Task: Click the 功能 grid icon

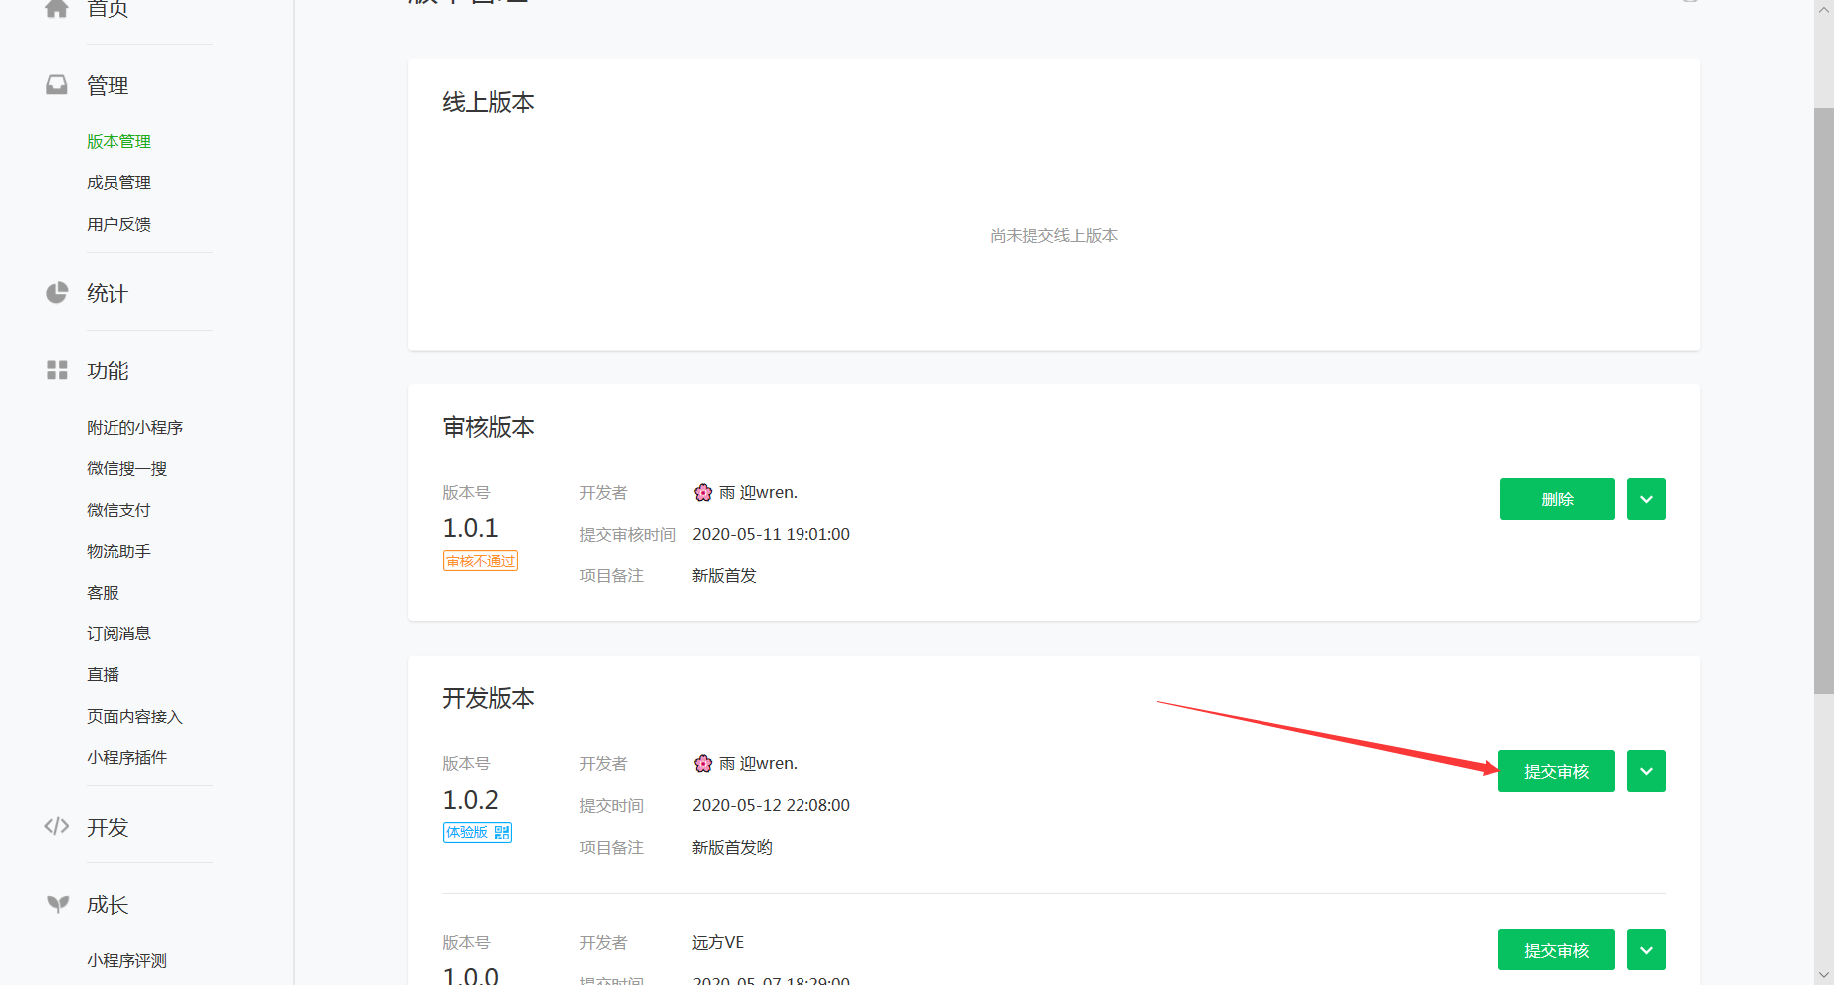Action: pyautogui.click(x=57, y=370)
